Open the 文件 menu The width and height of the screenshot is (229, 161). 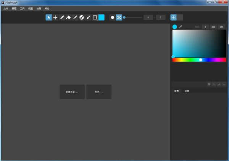pyautogui.click(x=6, y=8)
